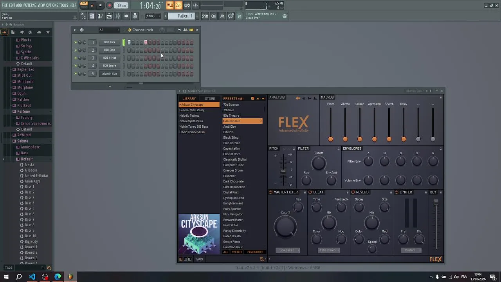Choose the Fairy Sparkle preset
Viewport: 501px width, 282px height.
232,209
